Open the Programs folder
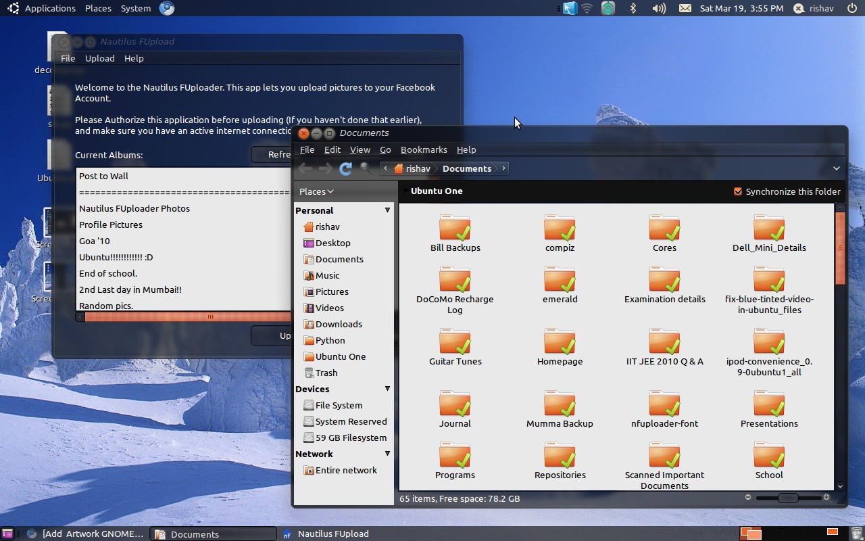This screenshot has height=541, width=865. 455,461
